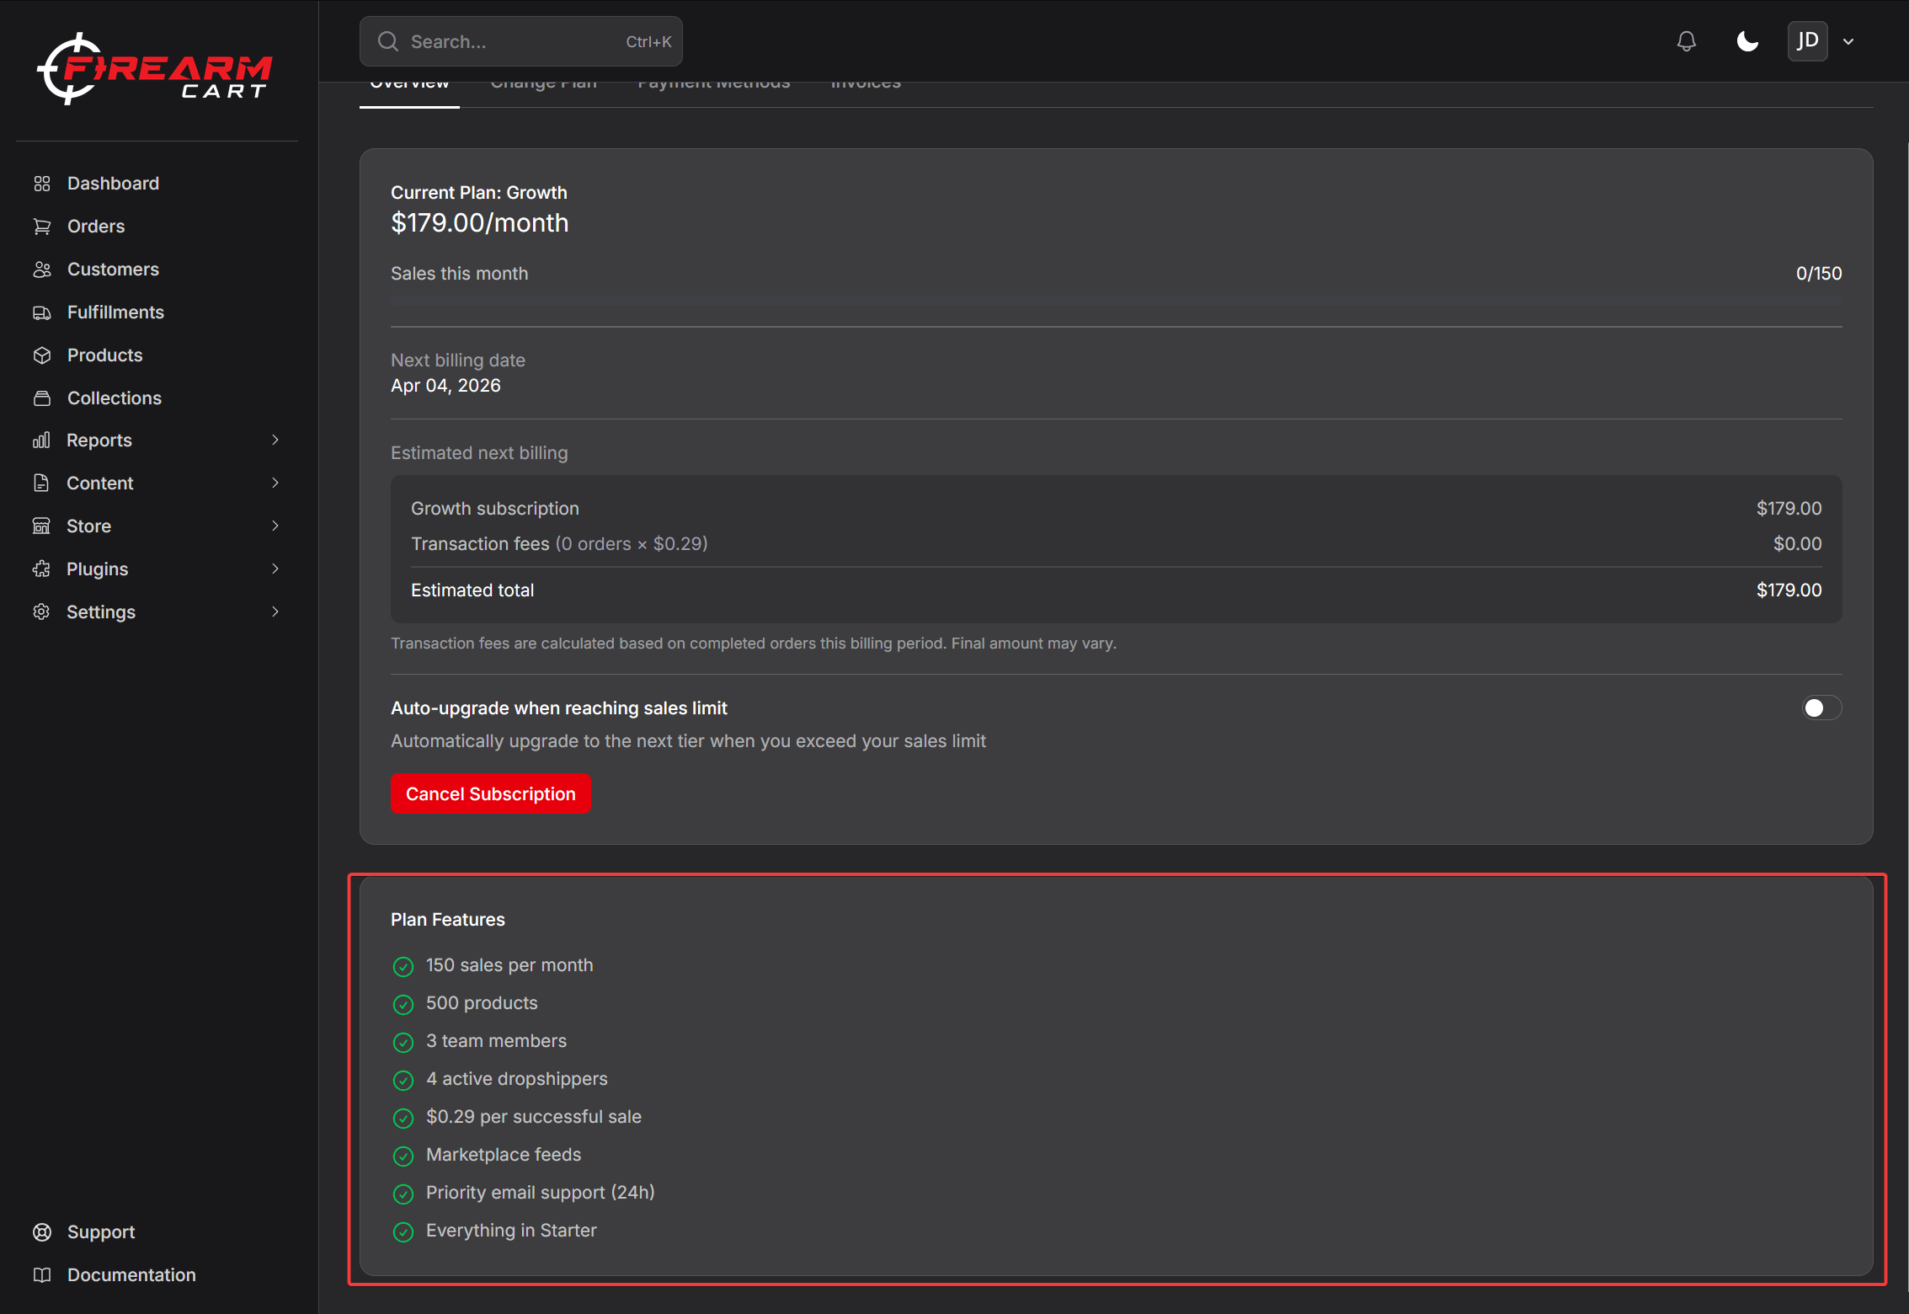Enable auto-upgrade when reaching sales limit
This screenshot has height=1314, width=1909.
tap(1821, 708)
